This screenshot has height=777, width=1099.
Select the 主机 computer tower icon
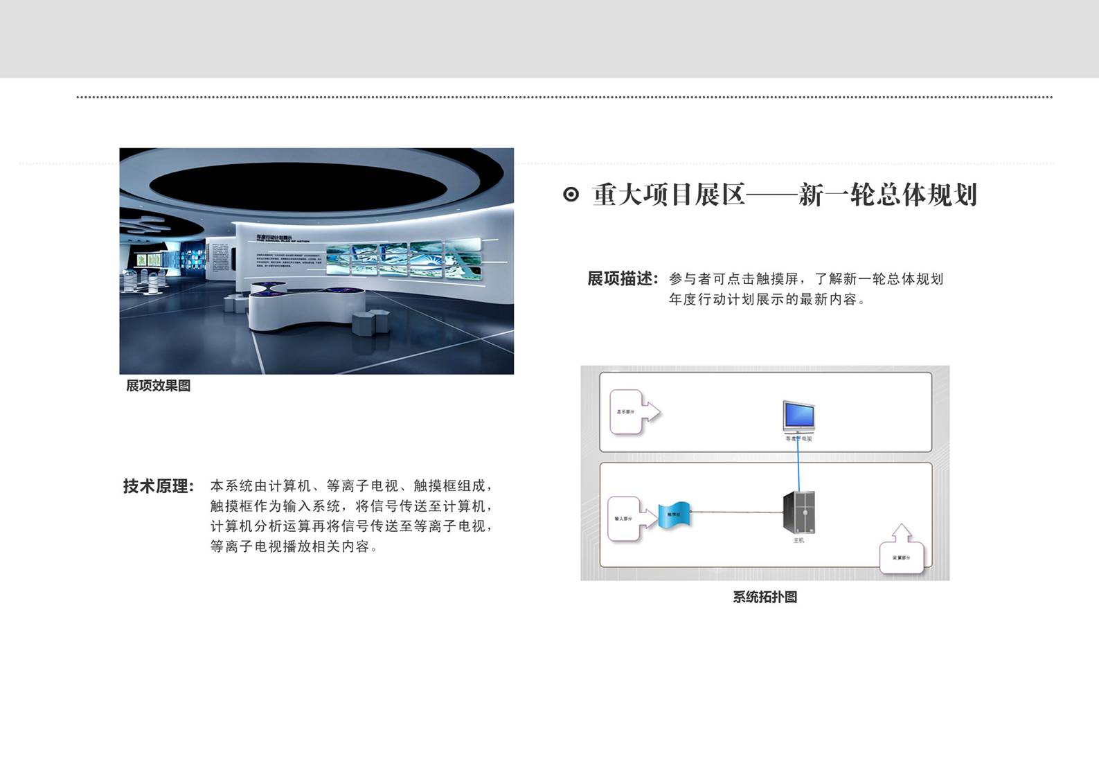point(798,512)
